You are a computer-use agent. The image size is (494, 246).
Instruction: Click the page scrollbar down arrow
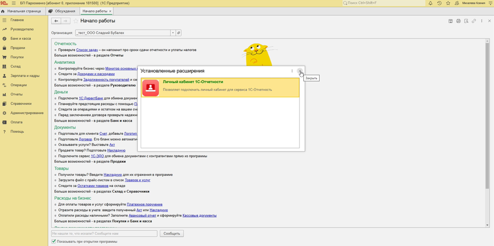tap(487, 225)
